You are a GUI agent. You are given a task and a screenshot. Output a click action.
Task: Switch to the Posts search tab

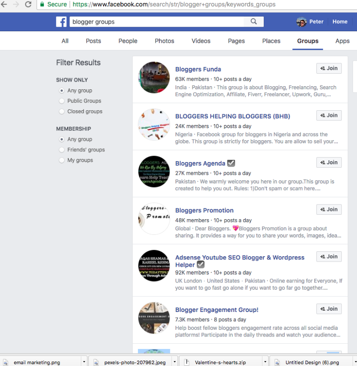click(x=93, y=41)
